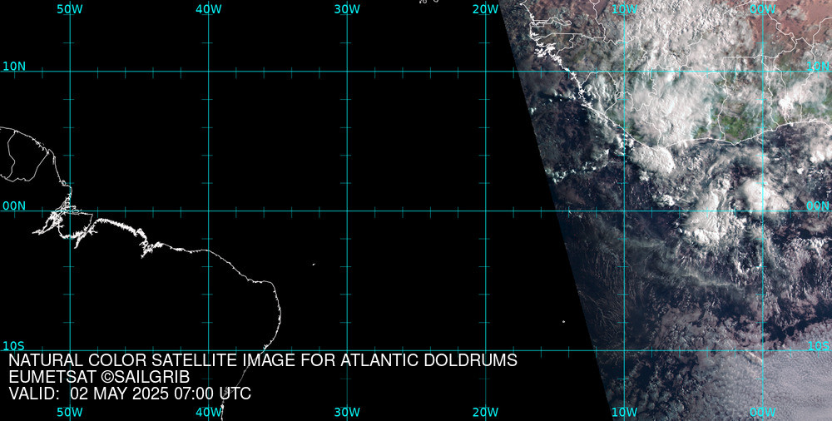This screenshot has height=421, width=832.
Task: Click the '10S' label on the left edge
Action: pyautogui.click(x=14, y=346)
